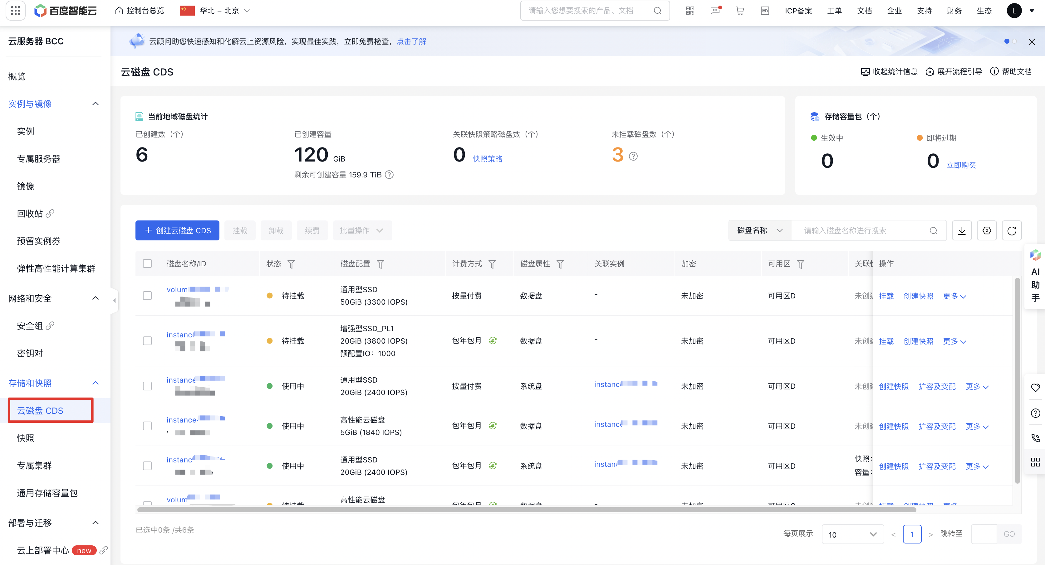Click the download list icon
The image size is (1045, 565).
coord(961,231)
